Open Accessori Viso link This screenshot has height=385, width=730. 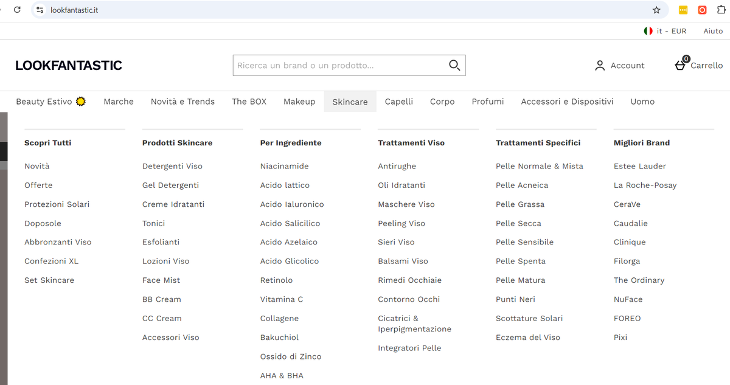click(171, 338)
